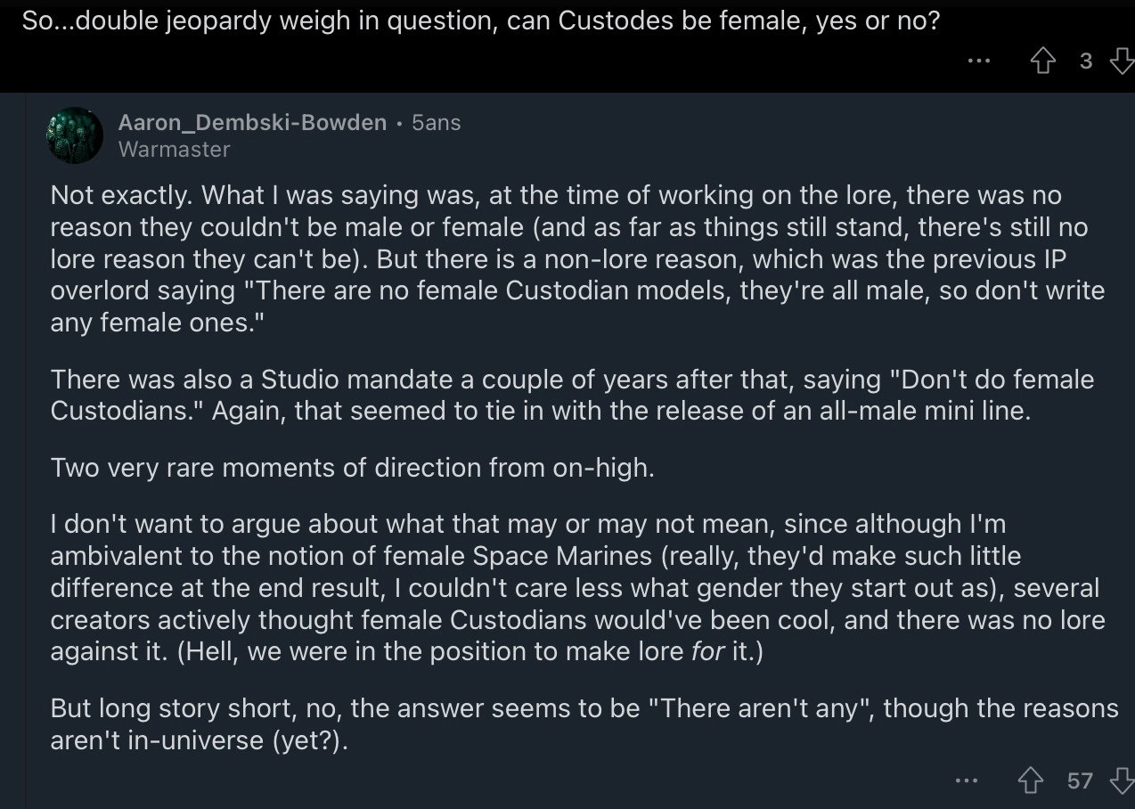This screenshot has height=809, width=1135.
Task: Click the paragraph starting "Not exactly"
Action: coord(570,258)
